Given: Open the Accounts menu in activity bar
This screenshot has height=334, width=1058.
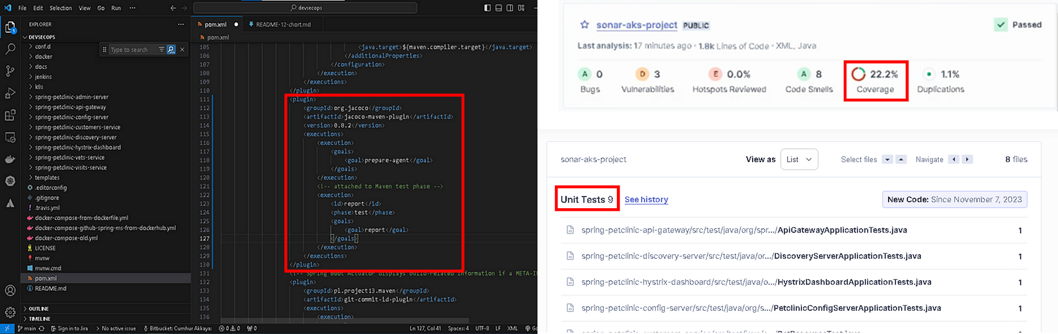Looking at the screenshot, I should coord(10,290).
